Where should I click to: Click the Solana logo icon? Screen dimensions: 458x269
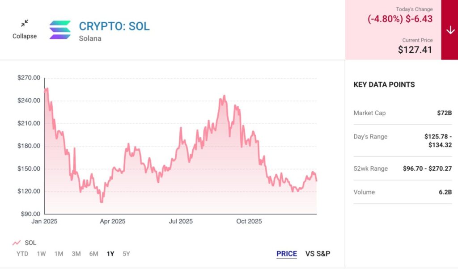pos(60,30)
